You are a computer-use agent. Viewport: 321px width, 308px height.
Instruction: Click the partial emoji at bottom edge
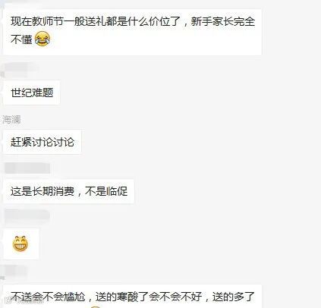(x=96, y=306)
